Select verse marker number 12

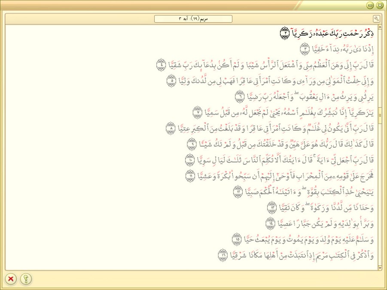coord(238,192)
